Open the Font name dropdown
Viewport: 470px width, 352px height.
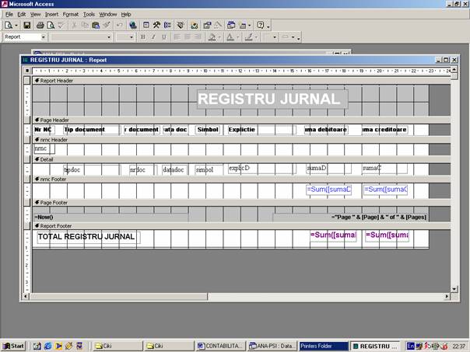(109, 37)
